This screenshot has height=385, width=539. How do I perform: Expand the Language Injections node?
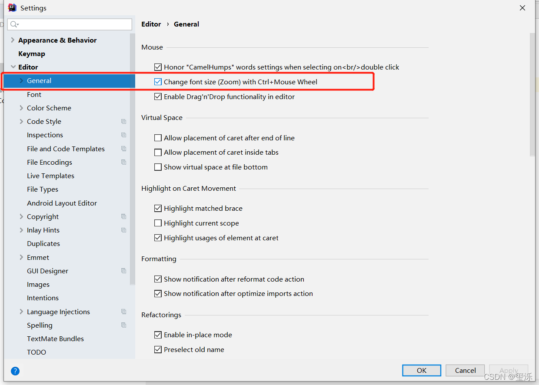[21, 312]
